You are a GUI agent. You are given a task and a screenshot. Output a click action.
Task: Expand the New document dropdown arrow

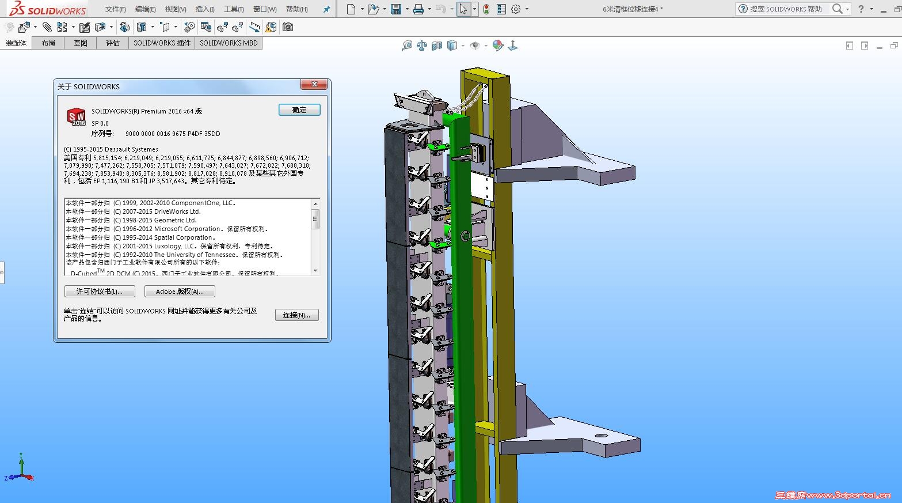point(362,9)
